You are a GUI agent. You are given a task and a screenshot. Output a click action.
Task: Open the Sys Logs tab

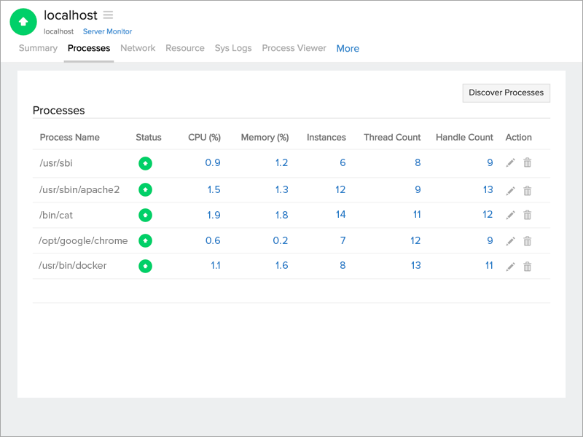tap(233, 48)
